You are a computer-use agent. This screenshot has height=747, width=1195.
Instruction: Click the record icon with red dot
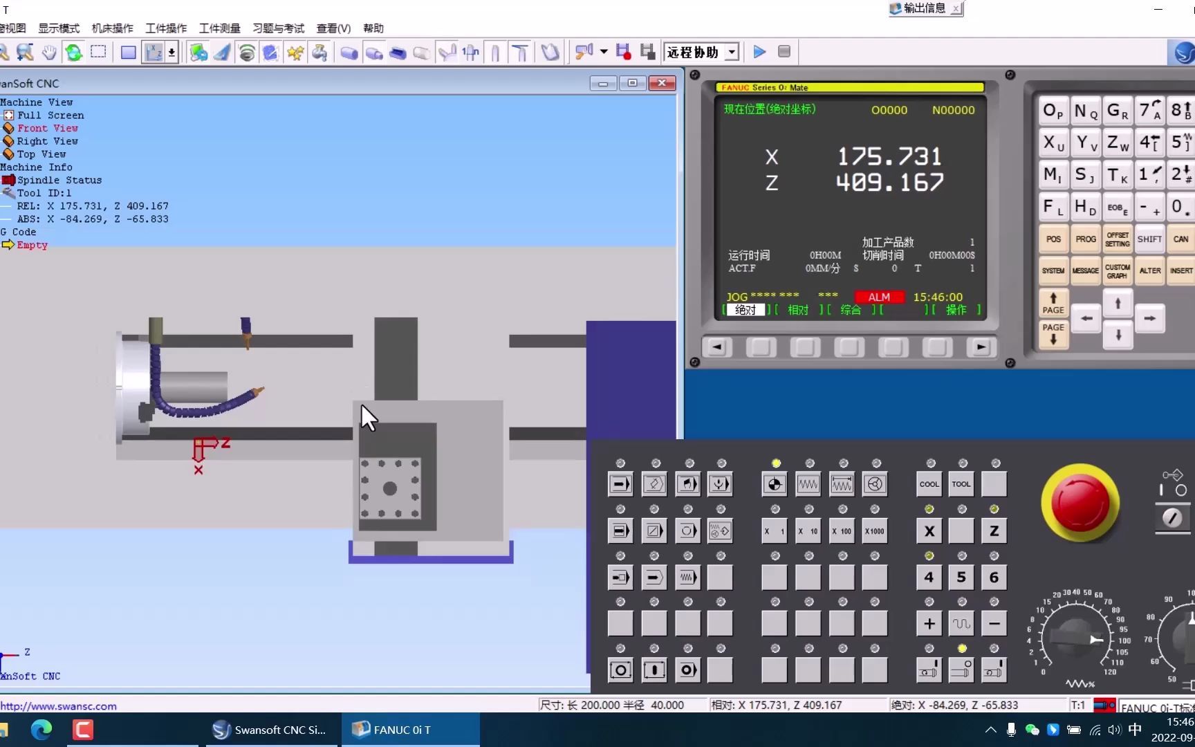click(x=623, y=52)
